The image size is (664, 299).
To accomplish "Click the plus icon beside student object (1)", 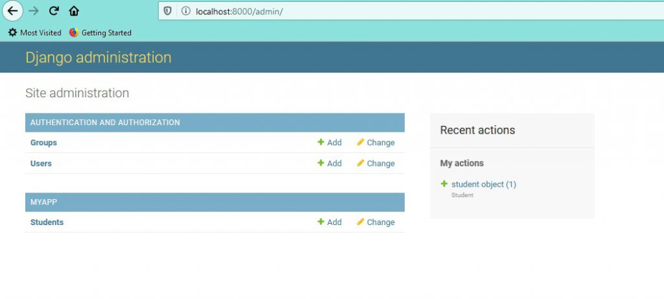I will (444, 184).
